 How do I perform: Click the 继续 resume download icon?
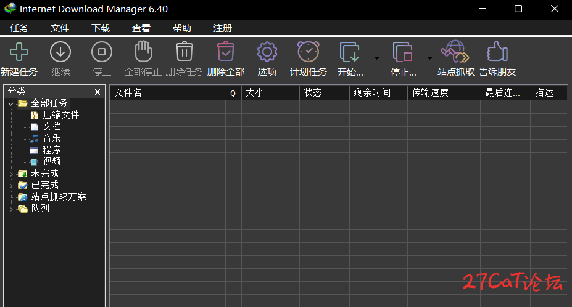60,52
